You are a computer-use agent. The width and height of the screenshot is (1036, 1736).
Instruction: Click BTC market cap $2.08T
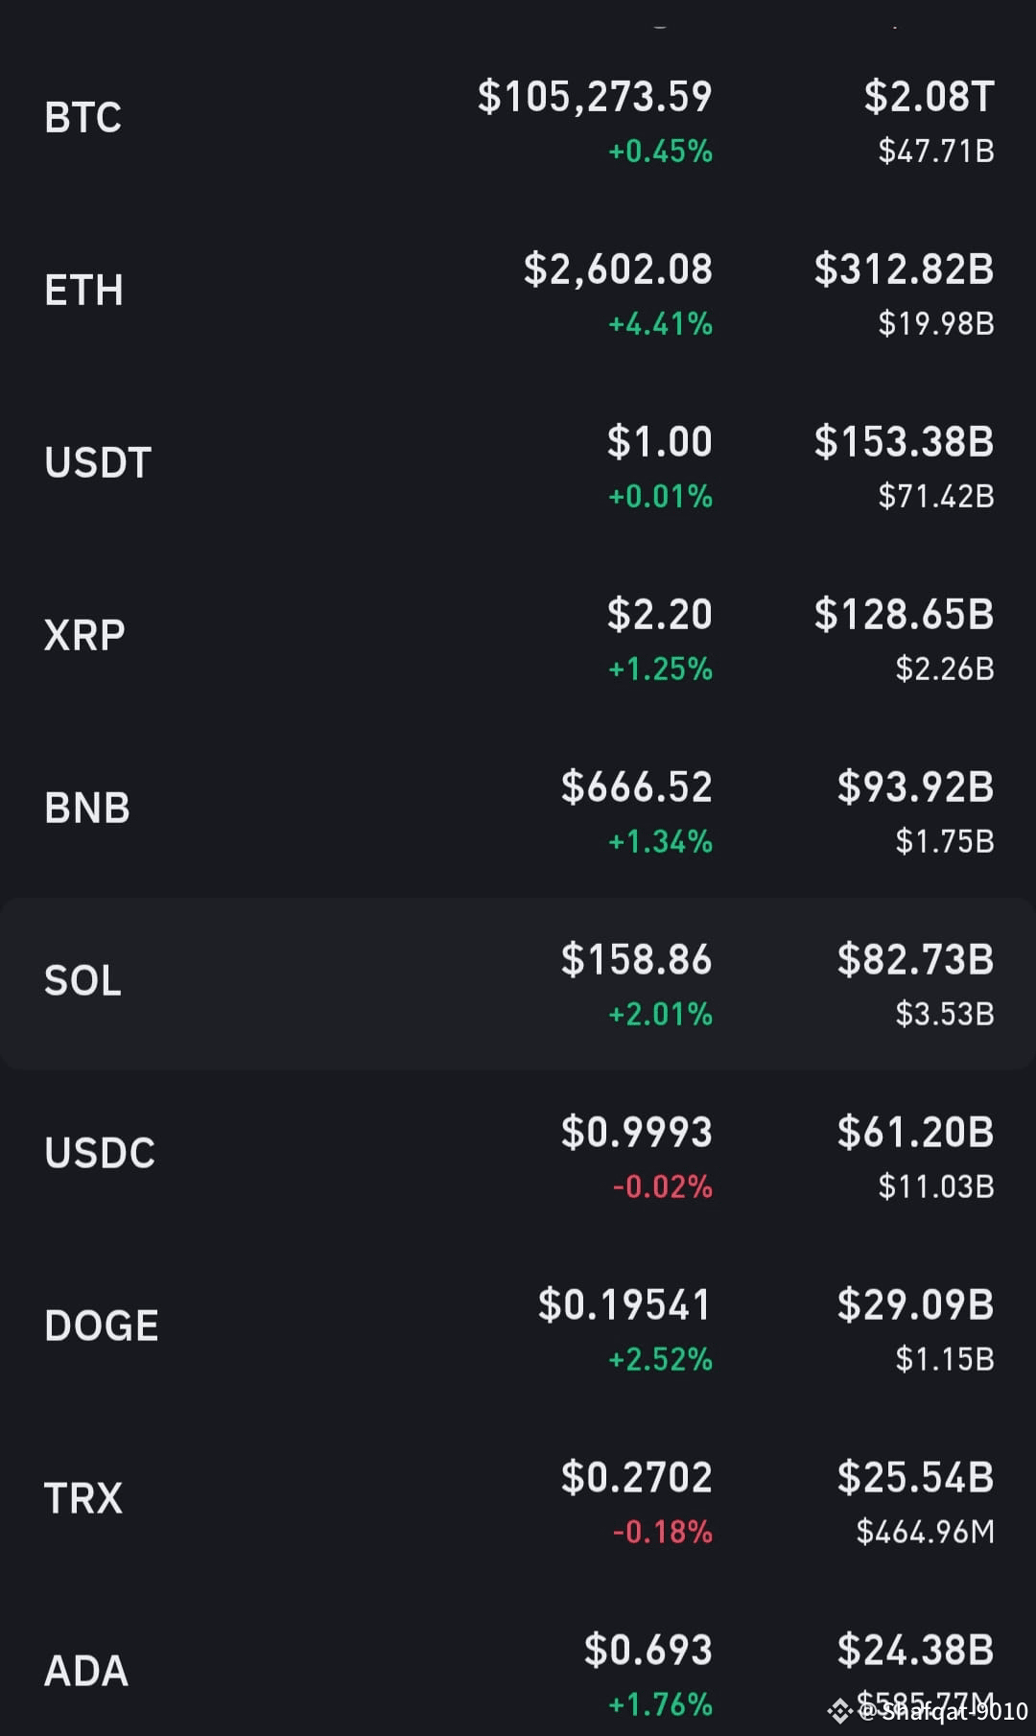[929, 97]
